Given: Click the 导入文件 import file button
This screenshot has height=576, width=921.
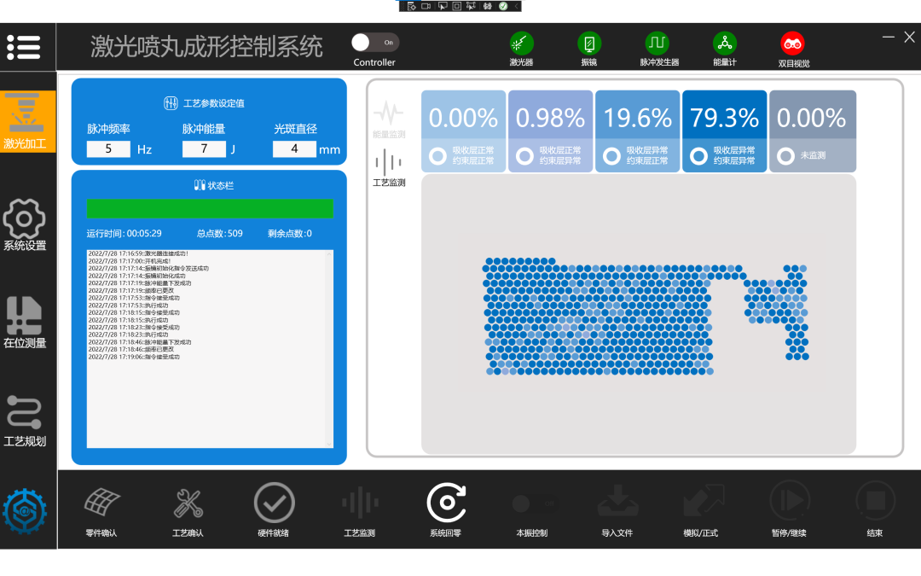Looking at the screenshot, I should [617, 504].
